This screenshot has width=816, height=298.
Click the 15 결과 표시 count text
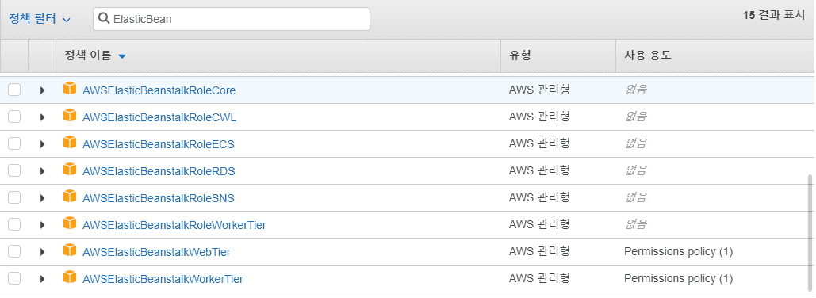coord(774,15)
